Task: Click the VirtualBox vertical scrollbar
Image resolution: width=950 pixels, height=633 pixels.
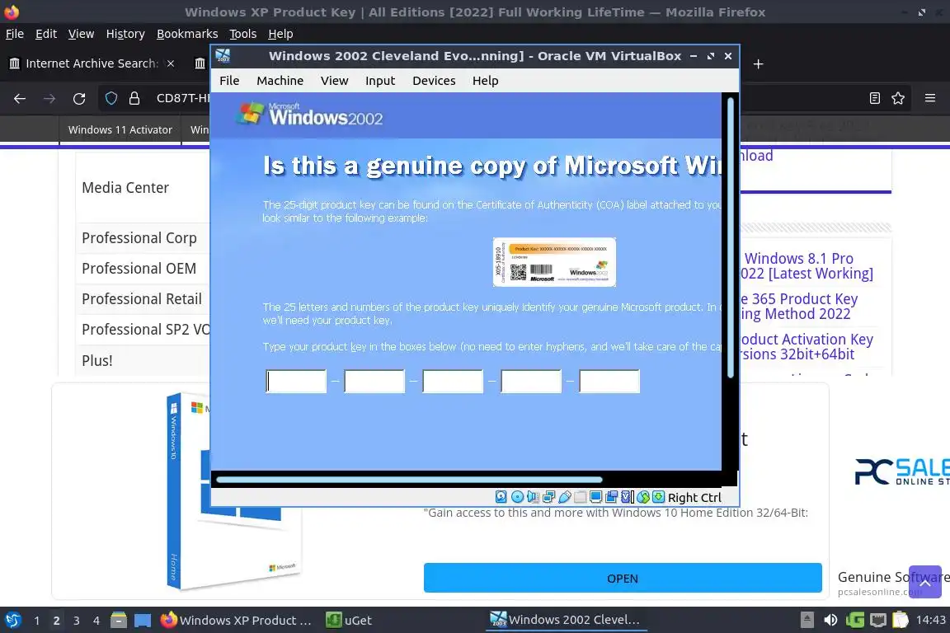Action: pyautogui.click(x=730, y=237)
